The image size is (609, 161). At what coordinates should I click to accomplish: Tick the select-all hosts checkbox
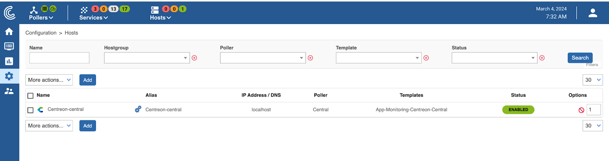click(30, 96)
